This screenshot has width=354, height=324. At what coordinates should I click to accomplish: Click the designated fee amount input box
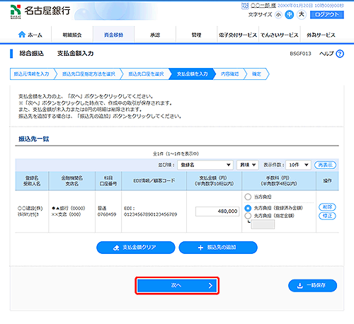(263, 224)
